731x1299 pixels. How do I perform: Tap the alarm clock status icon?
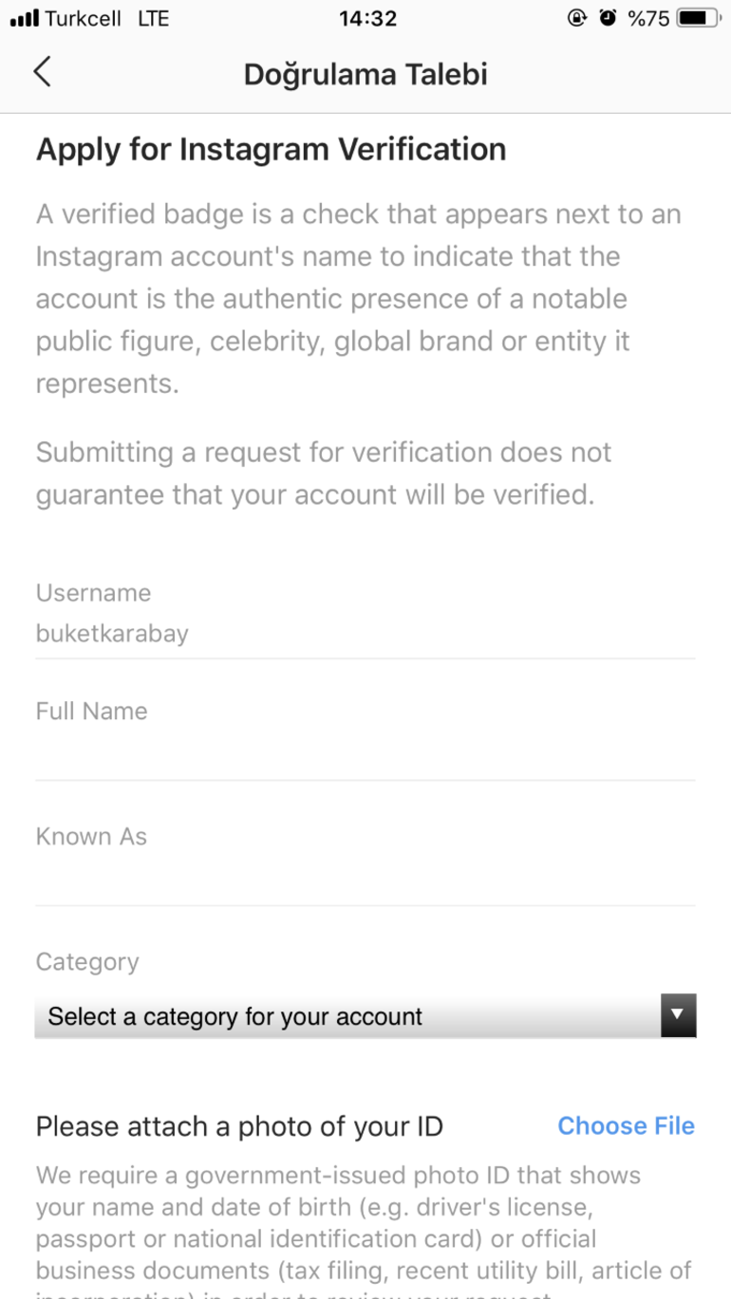coord(608,18)
